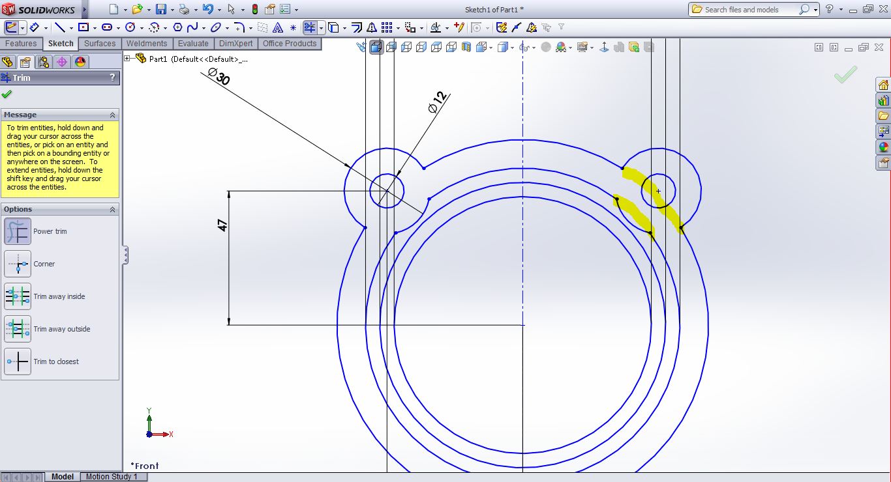Open the rectangle tool dropdown arrow
Image resolution: width=891 pixels, height=482 pixels.
(95, 28)
